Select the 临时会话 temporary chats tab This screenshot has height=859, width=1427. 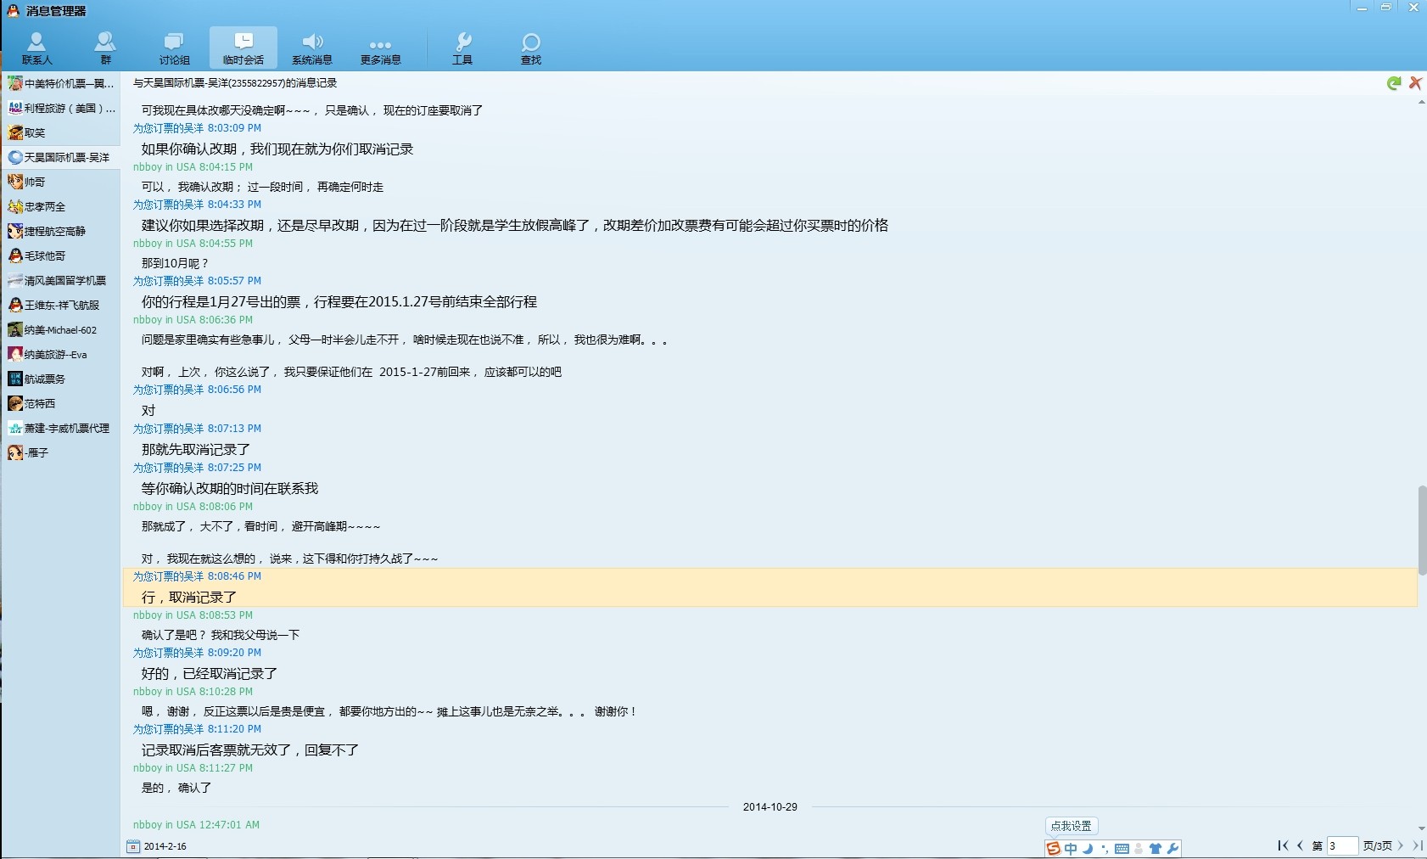pyautogui.click(x=243, y=48)
